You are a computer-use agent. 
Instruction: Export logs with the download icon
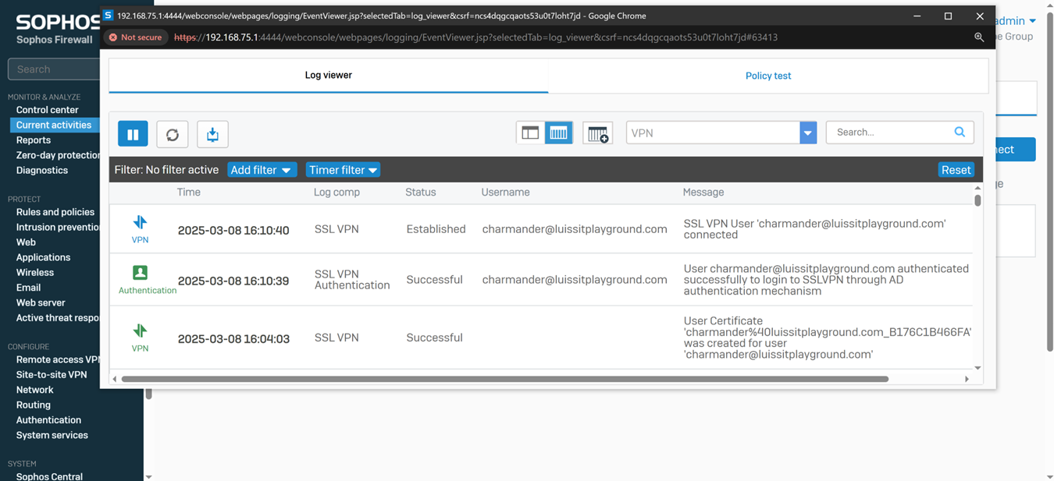pyautogui.click(x=212, y=134)
